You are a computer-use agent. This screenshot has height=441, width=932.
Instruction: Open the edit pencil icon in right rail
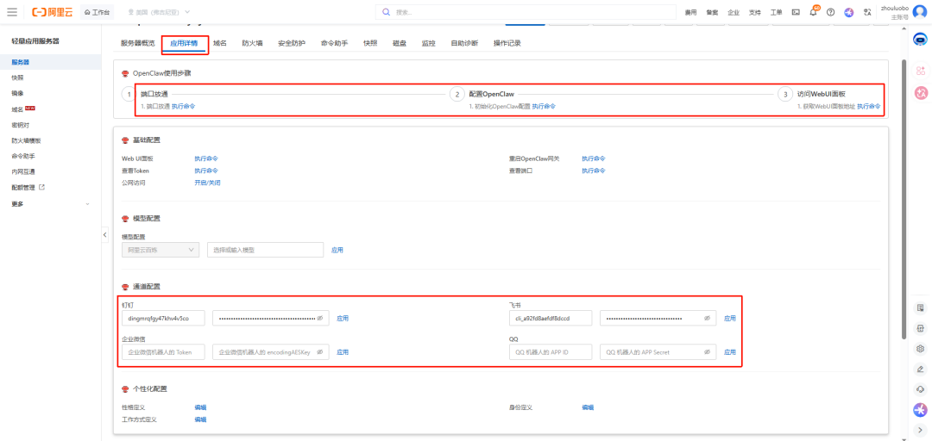[x=921, y=369]
